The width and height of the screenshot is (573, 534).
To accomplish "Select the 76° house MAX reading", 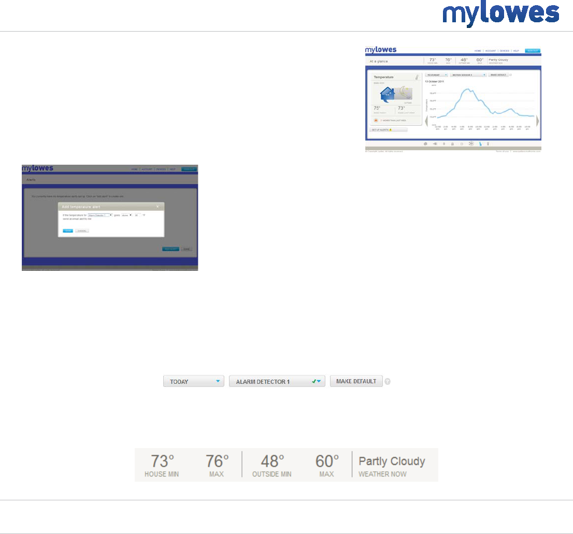I will click(x=217, y=465).
